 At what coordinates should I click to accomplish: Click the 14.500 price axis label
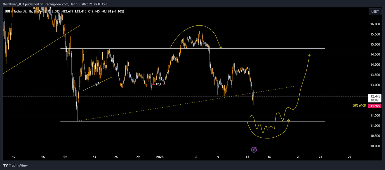click(375, 54)
